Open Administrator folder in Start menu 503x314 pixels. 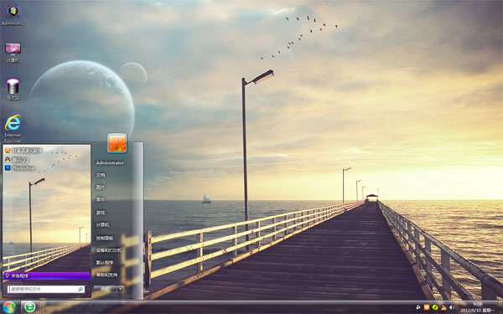[110, 162]
